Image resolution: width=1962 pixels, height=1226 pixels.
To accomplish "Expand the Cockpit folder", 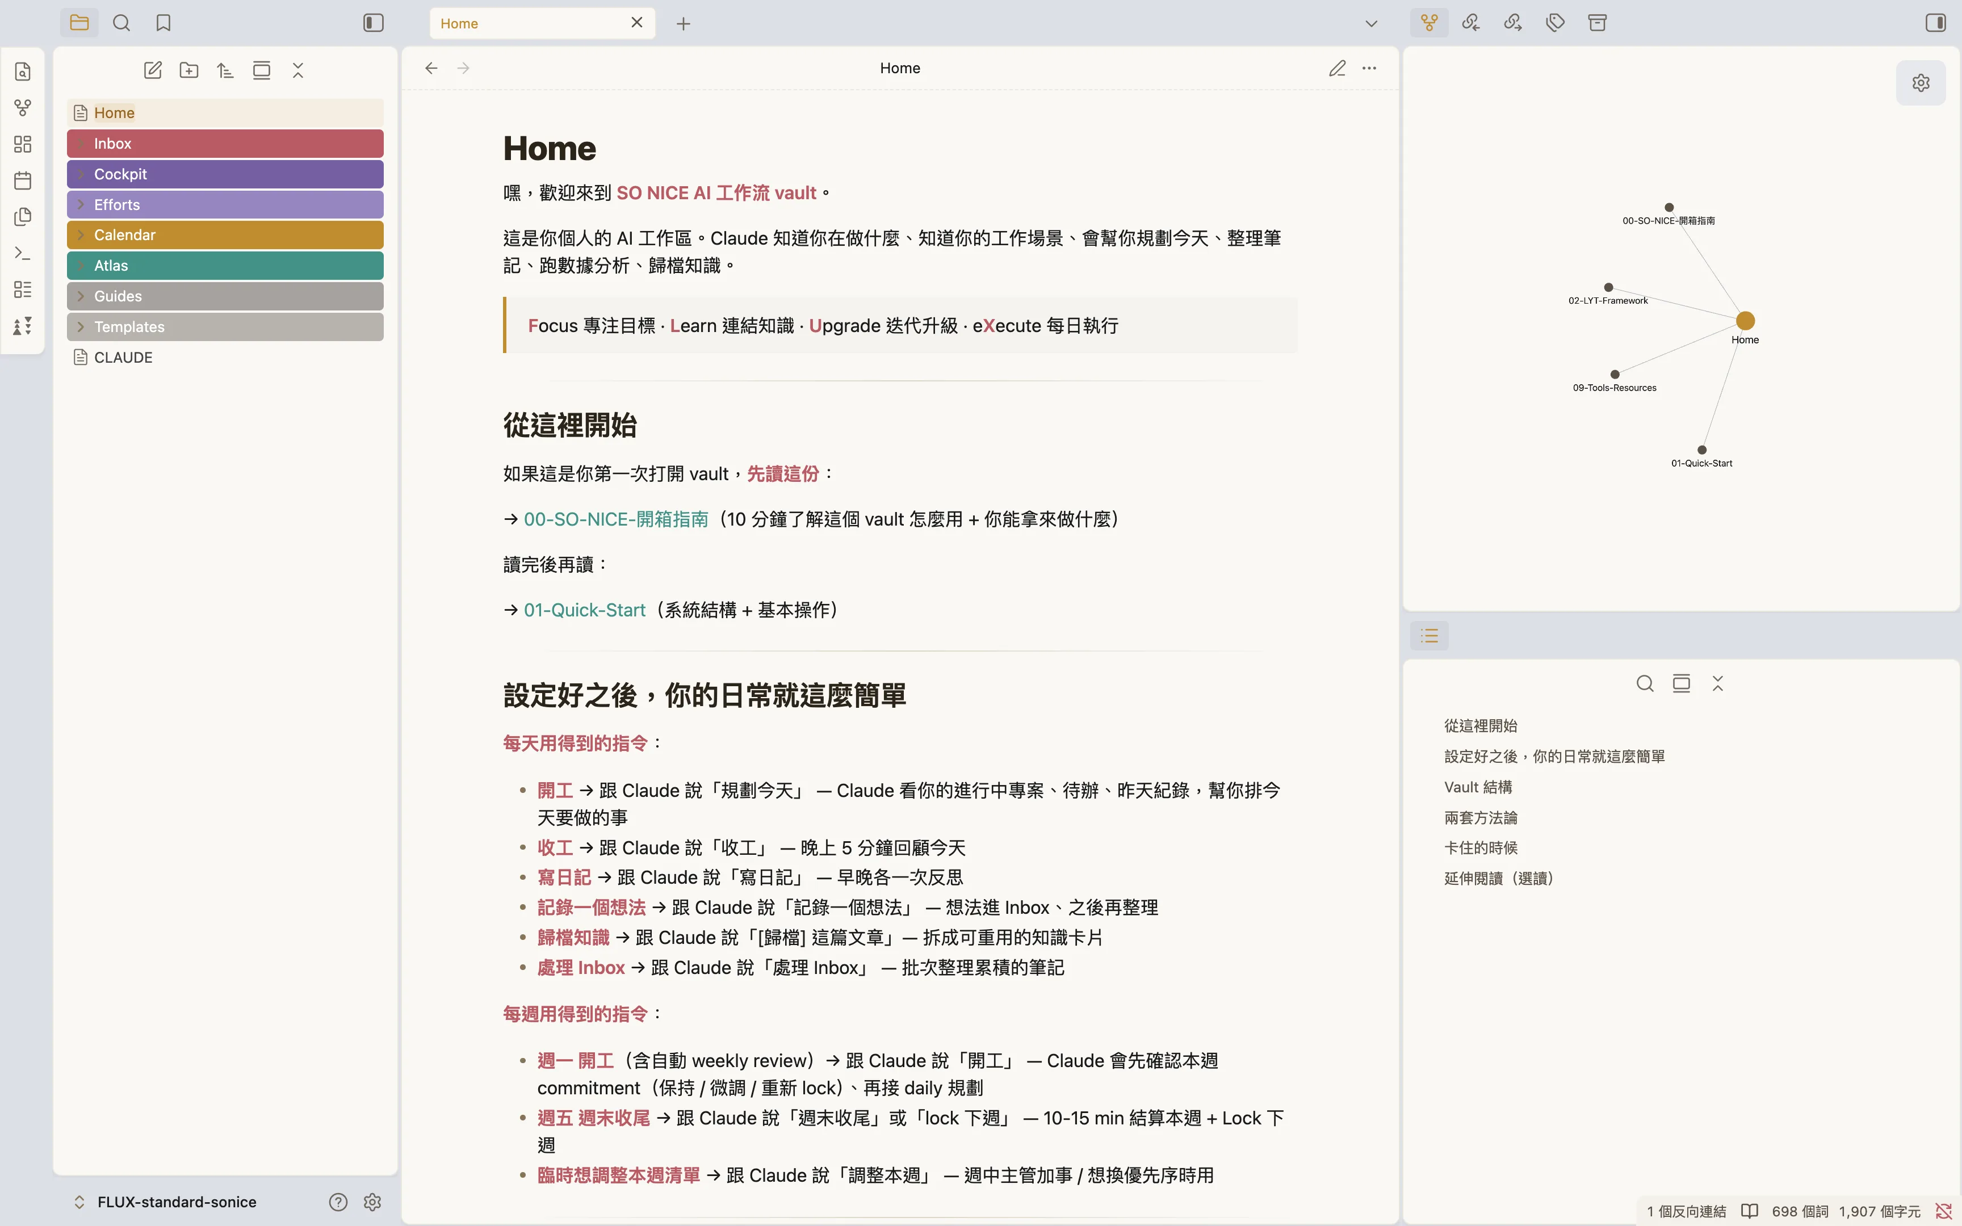I will tap(225, 174).
